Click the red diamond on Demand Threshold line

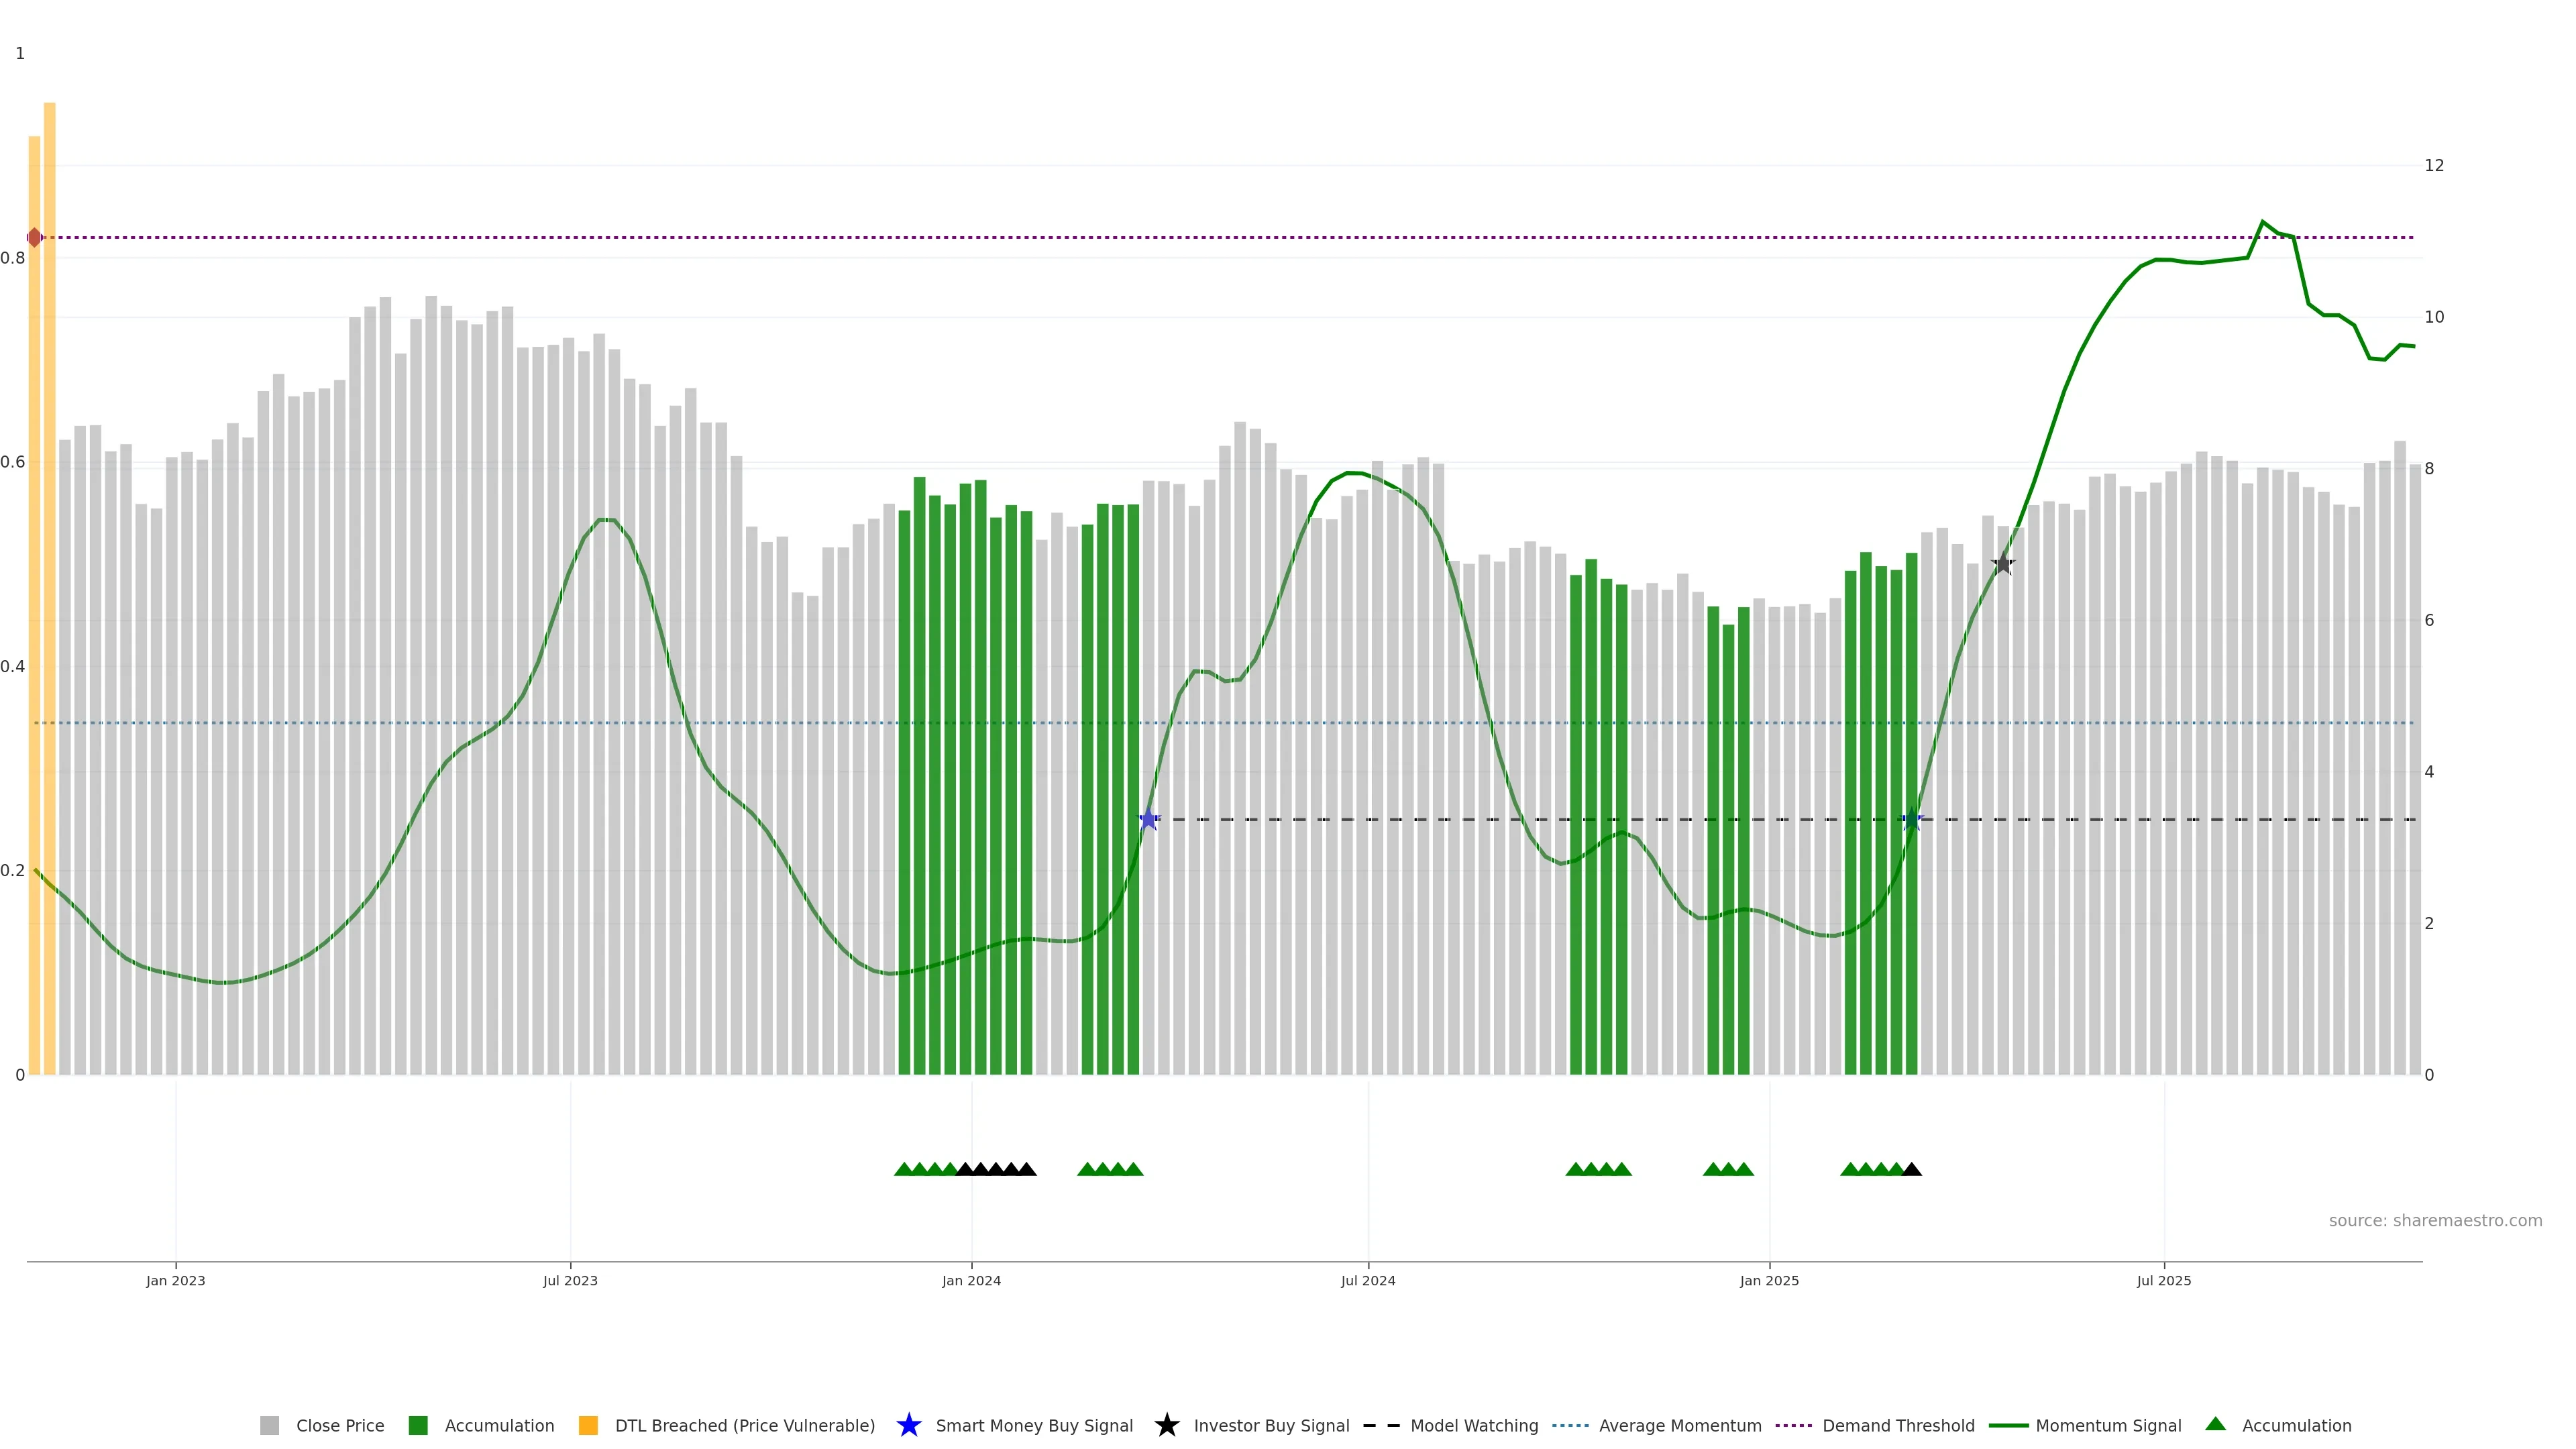tap(35, 237)
